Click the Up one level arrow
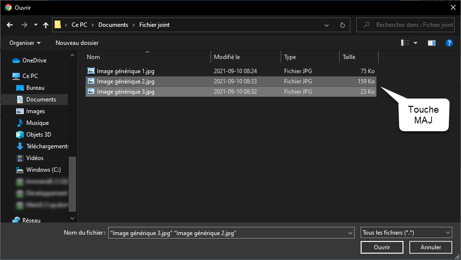The width and height of the screenshot is (461, 260). [46, 25]
